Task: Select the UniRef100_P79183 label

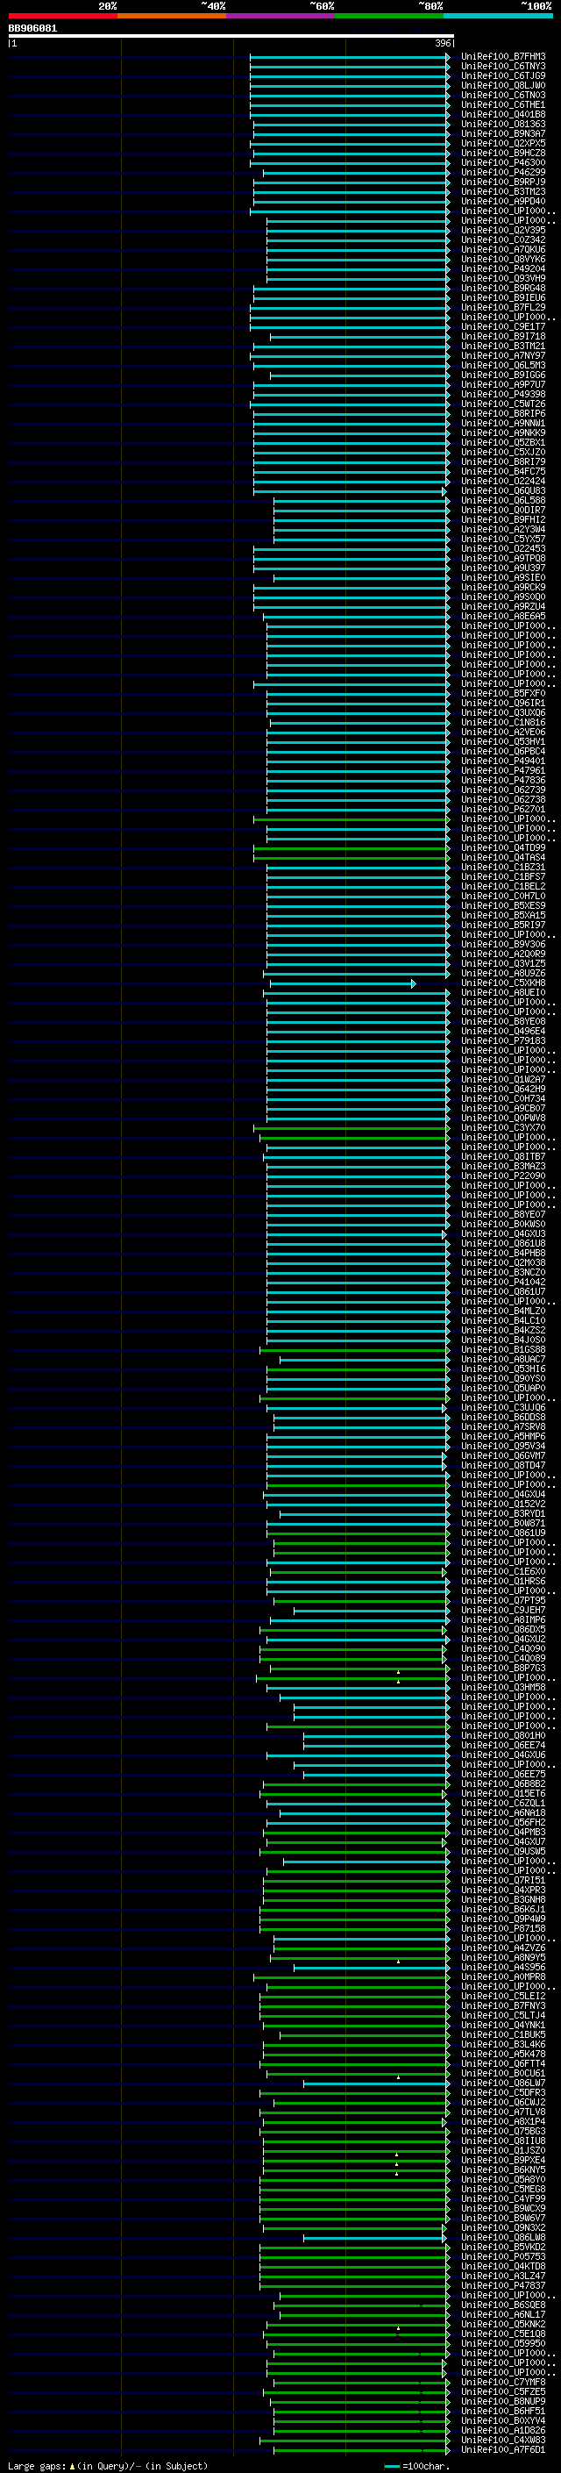Action: (503, 1040)
